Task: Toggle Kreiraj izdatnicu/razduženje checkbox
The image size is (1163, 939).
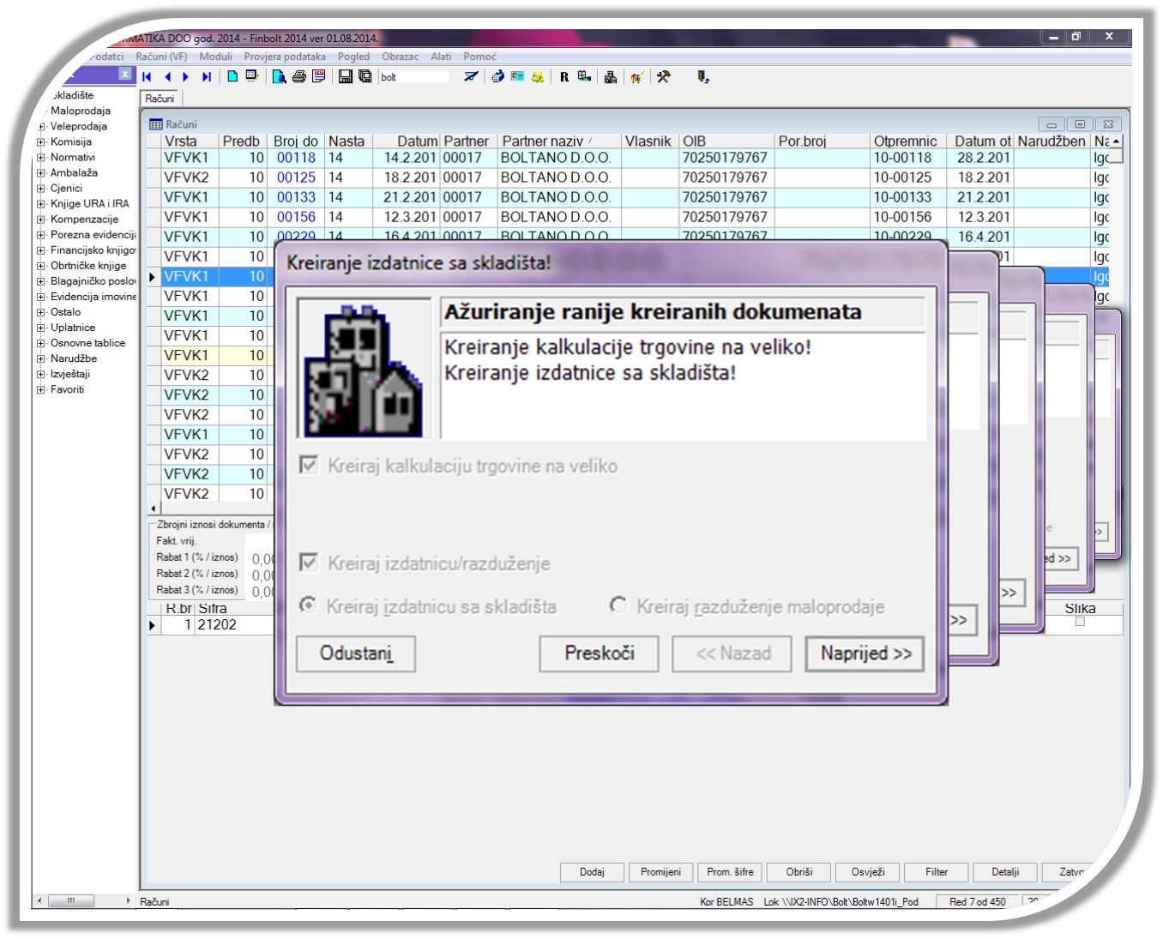Action: [309, 563]
